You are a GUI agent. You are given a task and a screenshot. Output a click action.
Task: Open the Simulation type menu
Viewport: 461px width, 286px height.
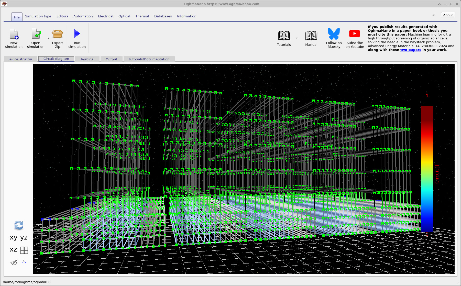[38, 16]
